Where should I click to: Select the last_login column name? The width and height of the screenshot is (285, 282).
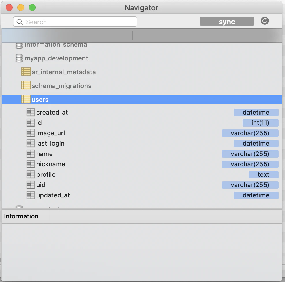(50, 144)
